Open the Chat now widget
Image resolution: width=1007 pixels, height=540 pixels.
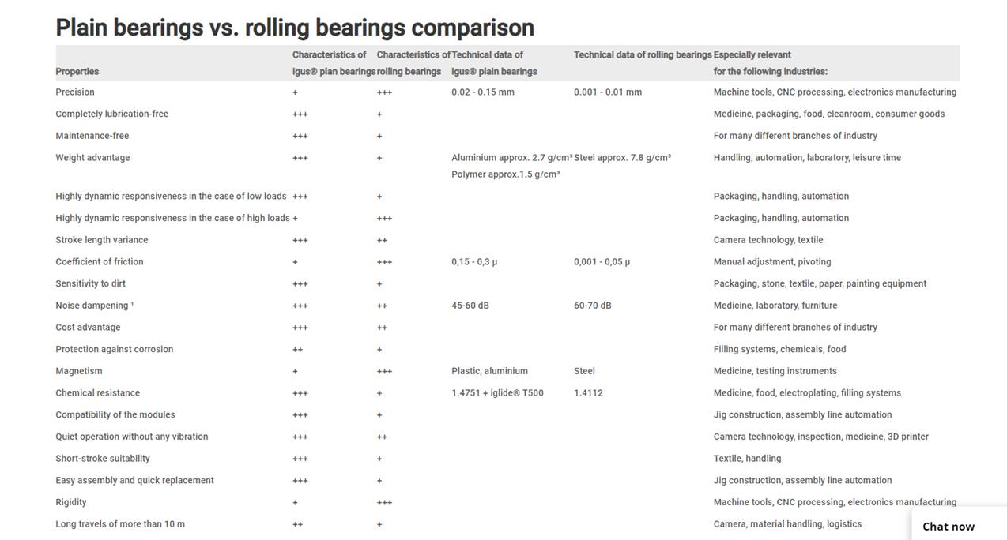click(948, 527)
